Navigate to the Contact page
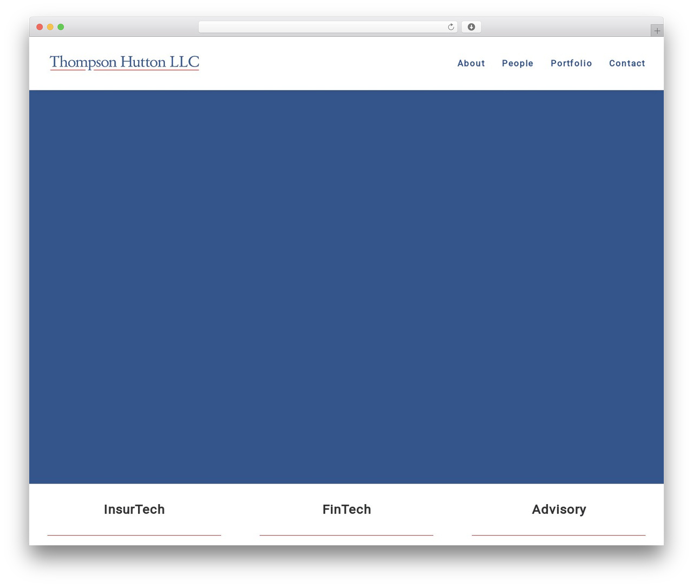 click(627, 63)
